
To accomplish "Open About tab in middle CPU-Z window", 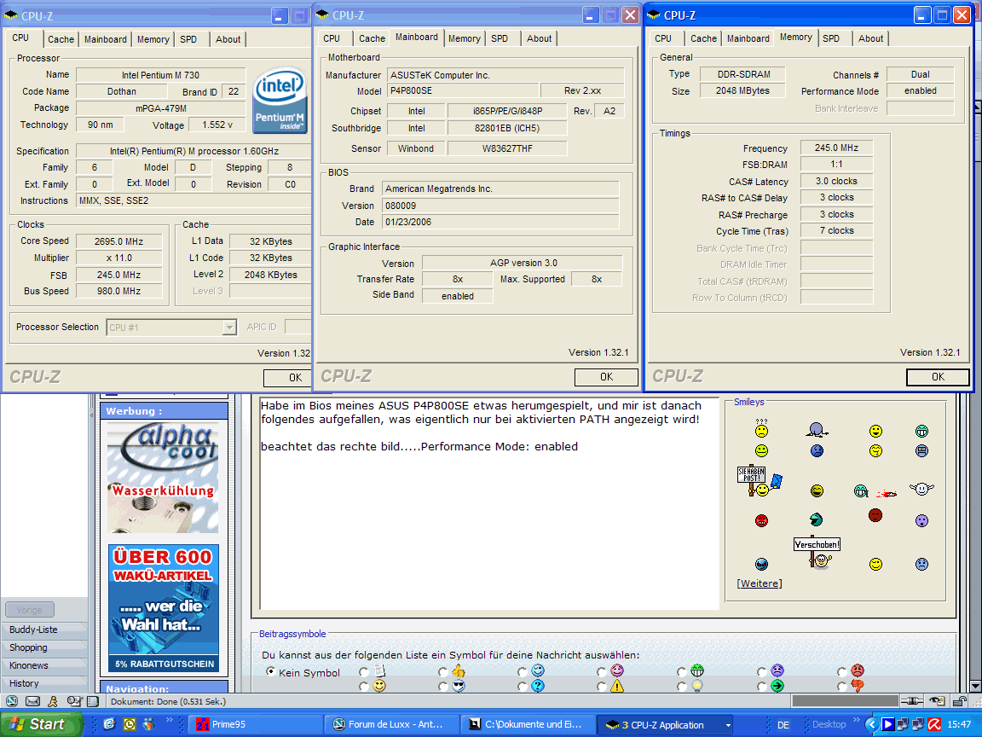I will point(540,39).
